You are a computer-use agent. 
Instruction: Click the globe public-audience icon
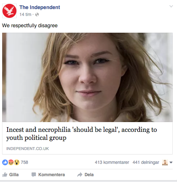(x=37, y=15)
